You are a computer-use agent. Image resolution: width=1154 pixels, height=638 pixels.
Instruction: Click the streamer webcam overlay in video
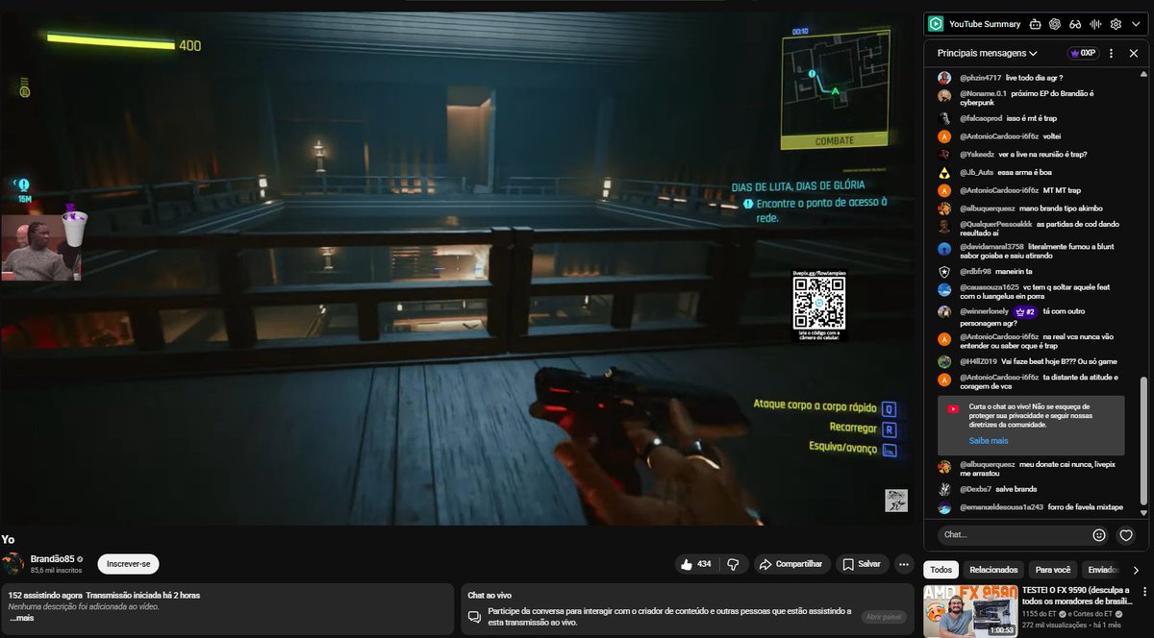pos(40,247)
